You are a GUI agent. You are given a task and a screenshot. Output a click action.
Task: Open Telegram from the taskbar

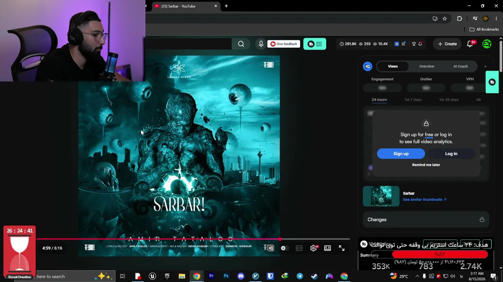[300, 276]
